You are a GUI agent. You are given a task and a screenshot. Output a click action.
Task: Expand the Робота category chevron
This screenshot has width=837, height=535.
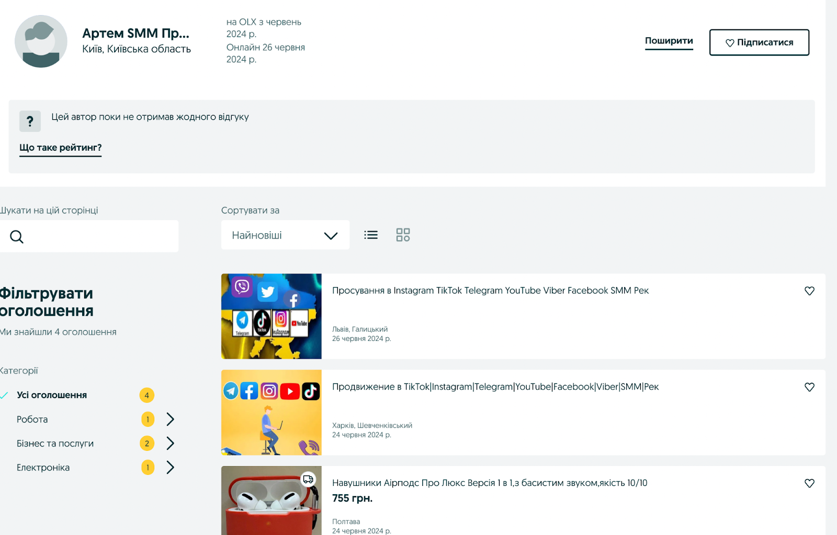click(170, 419)
